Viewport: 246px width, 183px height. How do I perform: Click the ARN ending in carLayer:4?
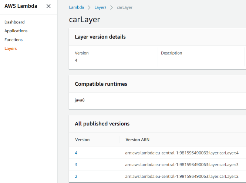pyautogui.click(x=182, y=153)
